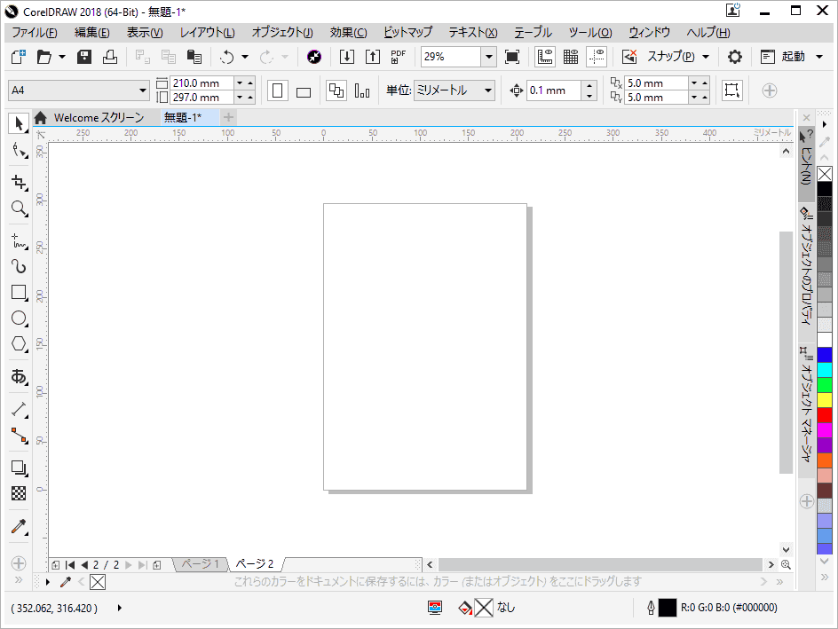Viewport: 838px width, 629px height.
Task: Choose the Color Eyedropper tool
Action: pyautogui.click(x=19, y=527)
